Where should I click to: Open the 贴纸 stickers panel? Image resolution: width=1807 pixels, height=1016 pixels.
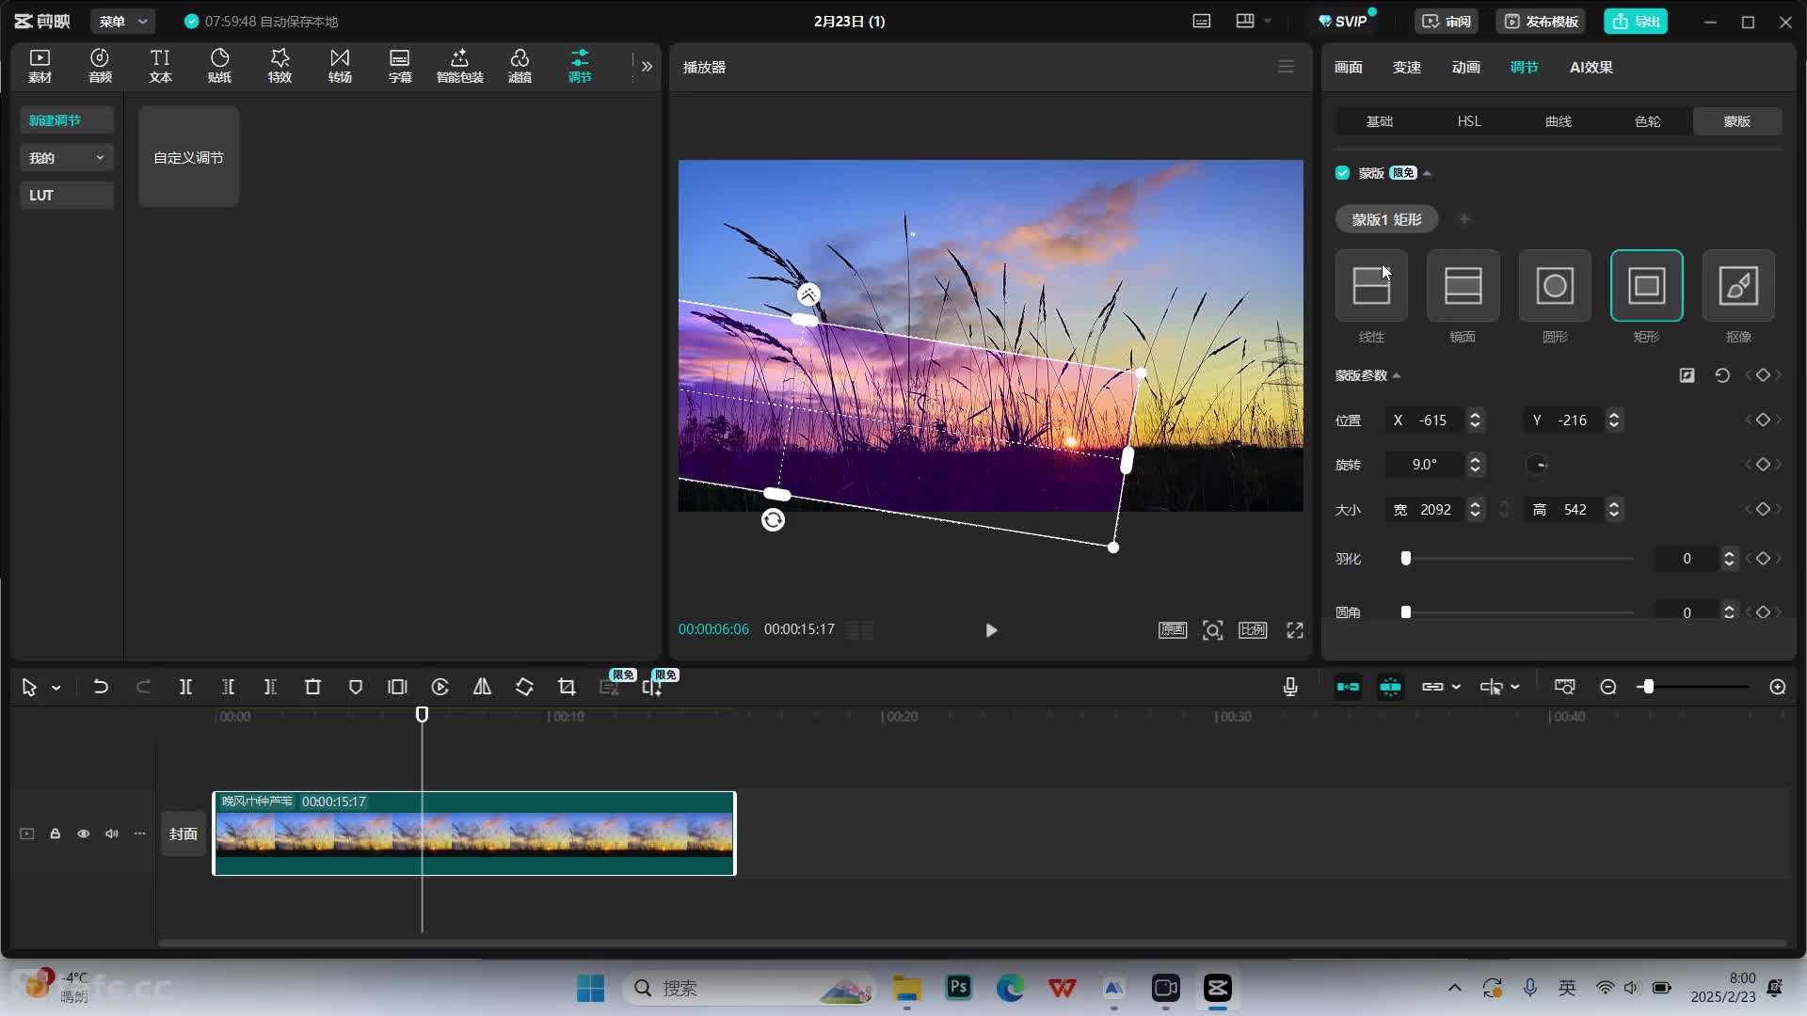pos(219,66)
